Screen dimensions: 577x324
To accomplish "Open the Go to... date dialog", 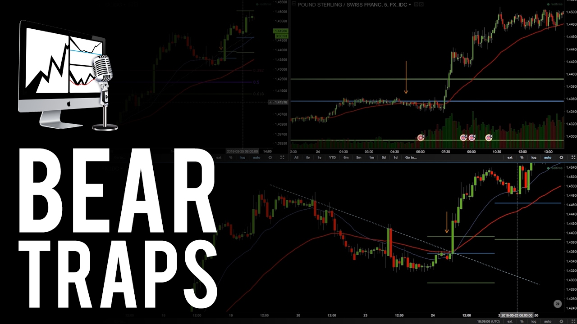I will [411, 157].
